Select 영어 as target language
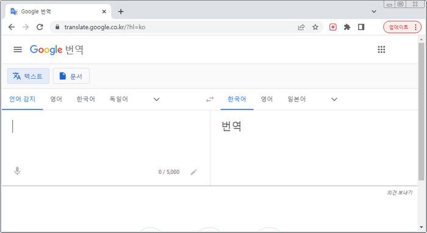This screenshot has width=427, height=233. 267,99
